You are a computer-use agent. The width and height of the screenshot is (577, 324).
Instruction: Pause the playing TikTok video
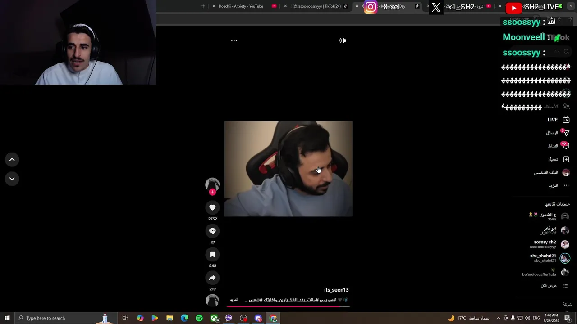coord(288,169)
